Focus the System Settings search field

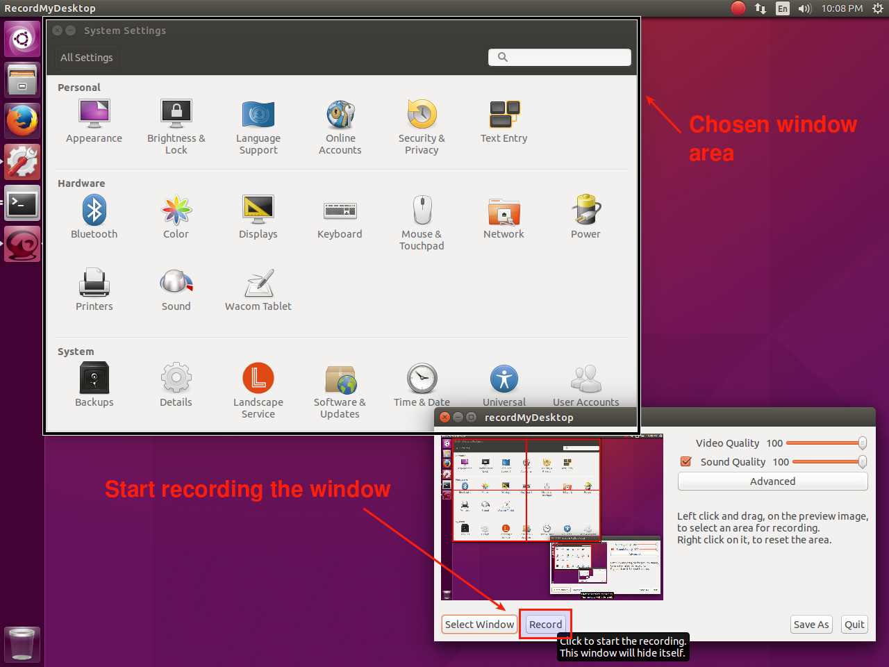click(559, 57)
